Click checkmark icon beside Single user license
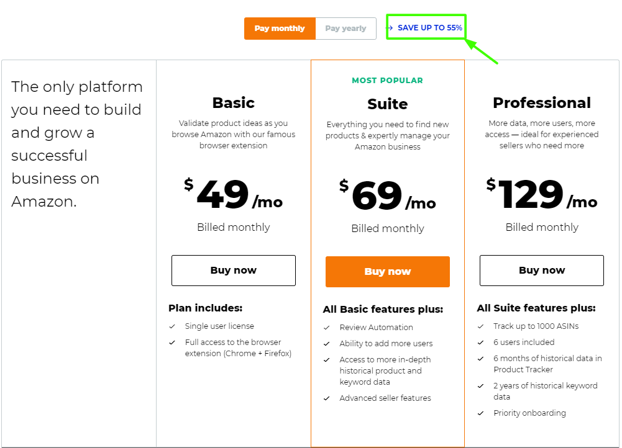Viewport: 622px width, 448px height. 172,326
